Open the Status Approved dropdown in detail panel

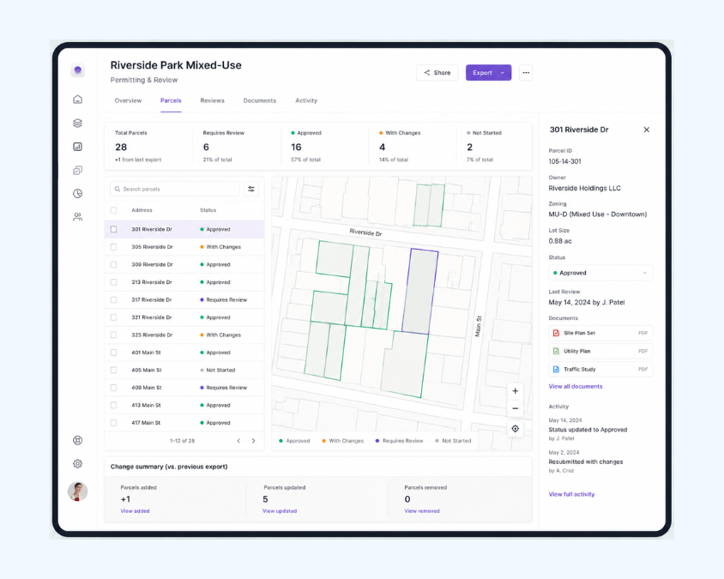click(x=600, y=273)
